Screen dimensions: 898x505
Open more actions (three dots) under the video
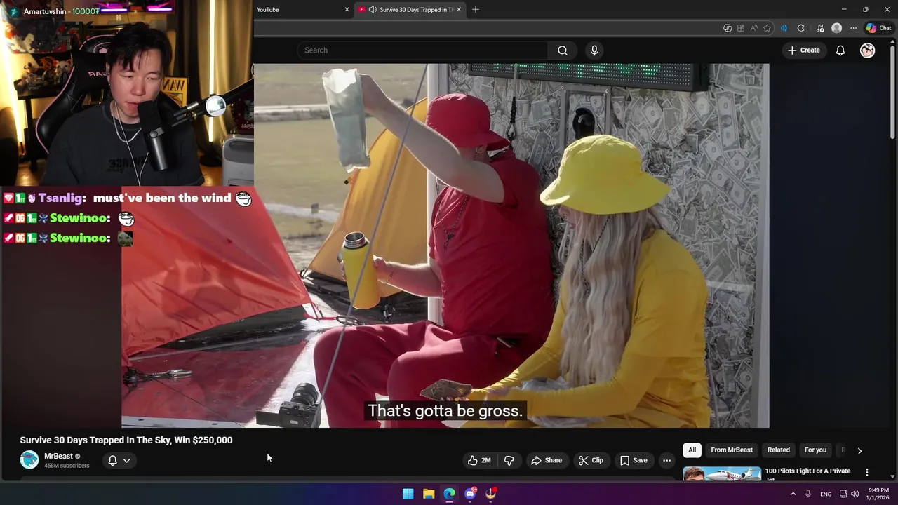click(x=666, y=461)
